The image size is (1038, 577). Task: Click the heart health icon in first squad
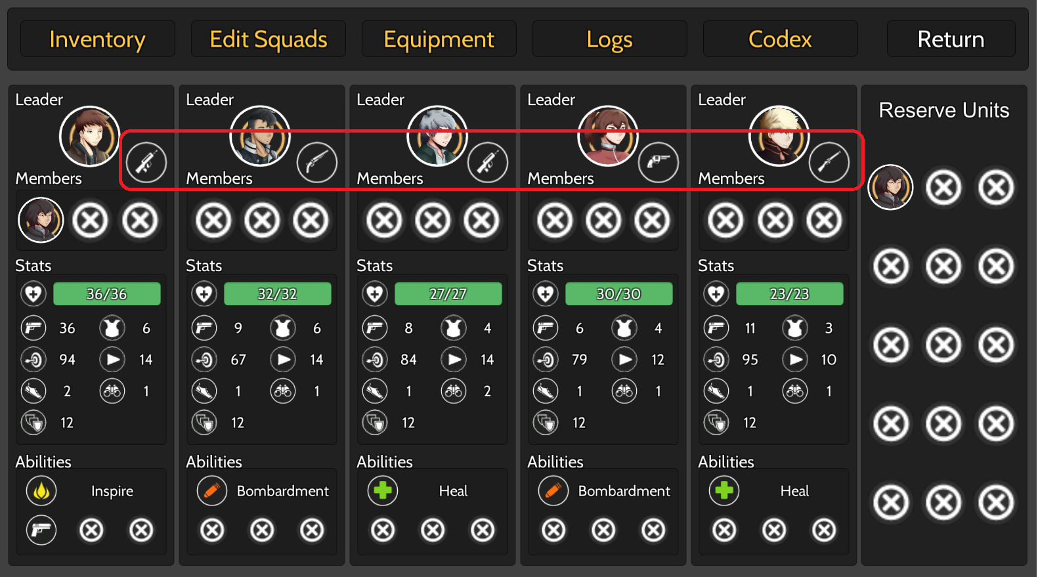pyautogui.click(x=33, y=294)
